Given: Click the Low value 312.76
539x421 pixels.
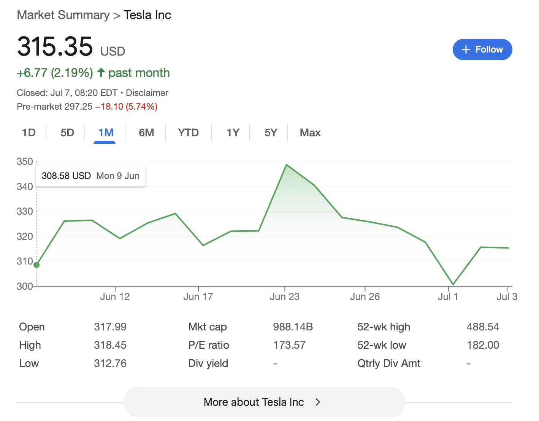Looking at the screenshot, I should 110,364.
